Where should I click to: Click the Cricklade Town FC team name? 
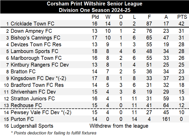(x=32, y=24)
